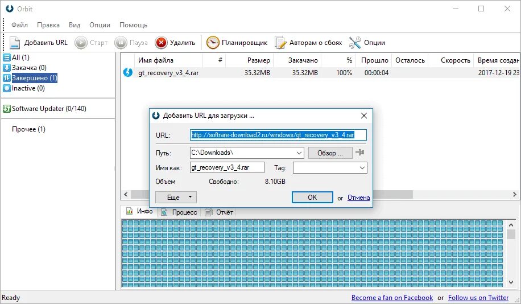Sort by Закачано column header
Image resolution: width=521 pixels, height=304 pixels.
coord(297,60)
